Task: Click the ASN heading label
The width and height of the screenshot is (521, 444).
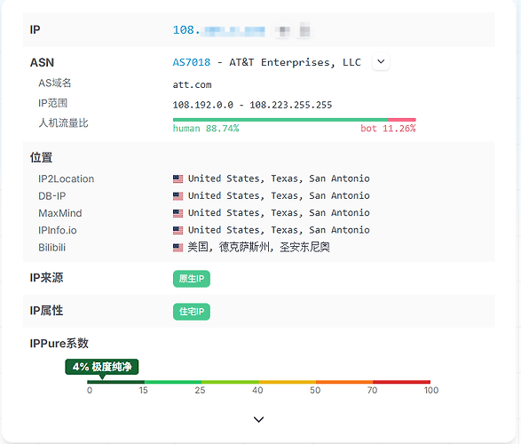Action: [43, 62]
